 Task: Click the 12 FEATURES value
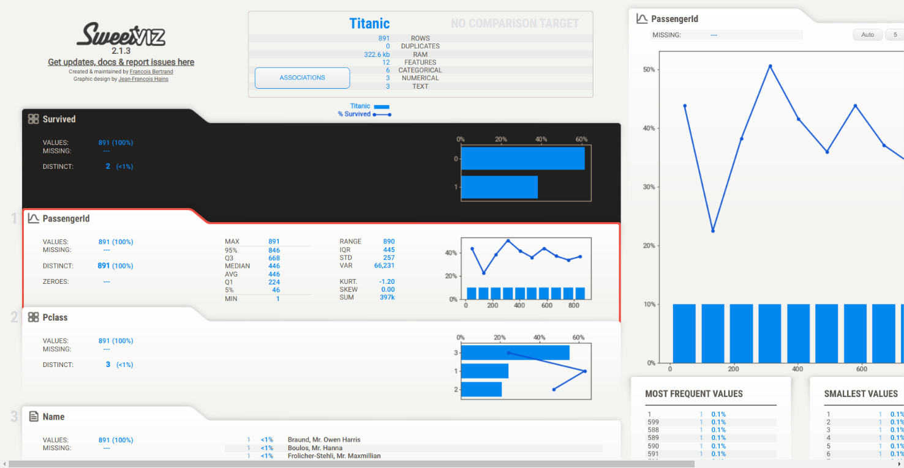tap(386, 62)
